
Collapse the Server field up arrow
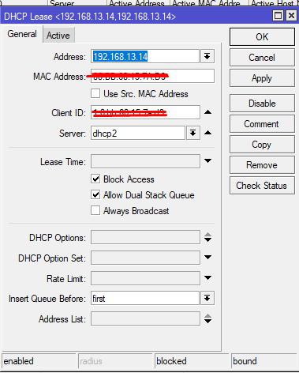pyautogui.click(x=207, y=133)
